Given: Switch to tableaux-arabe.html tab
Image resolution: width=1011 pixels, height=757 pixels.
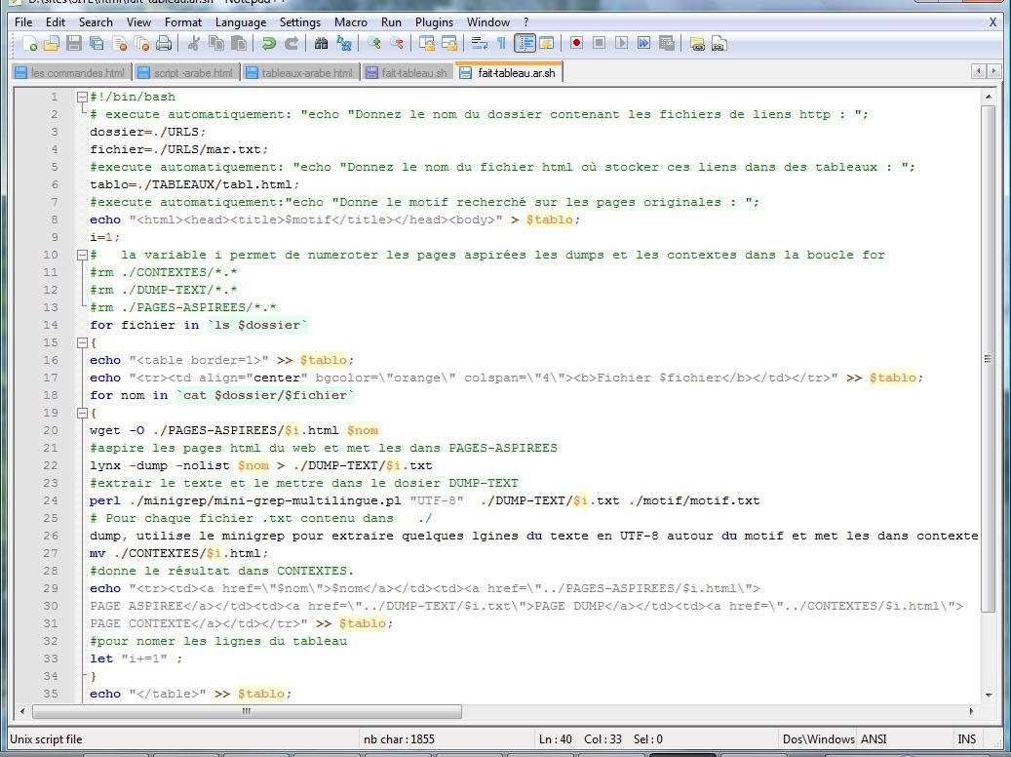Looking at the screenshot, I should coord(300,73).
